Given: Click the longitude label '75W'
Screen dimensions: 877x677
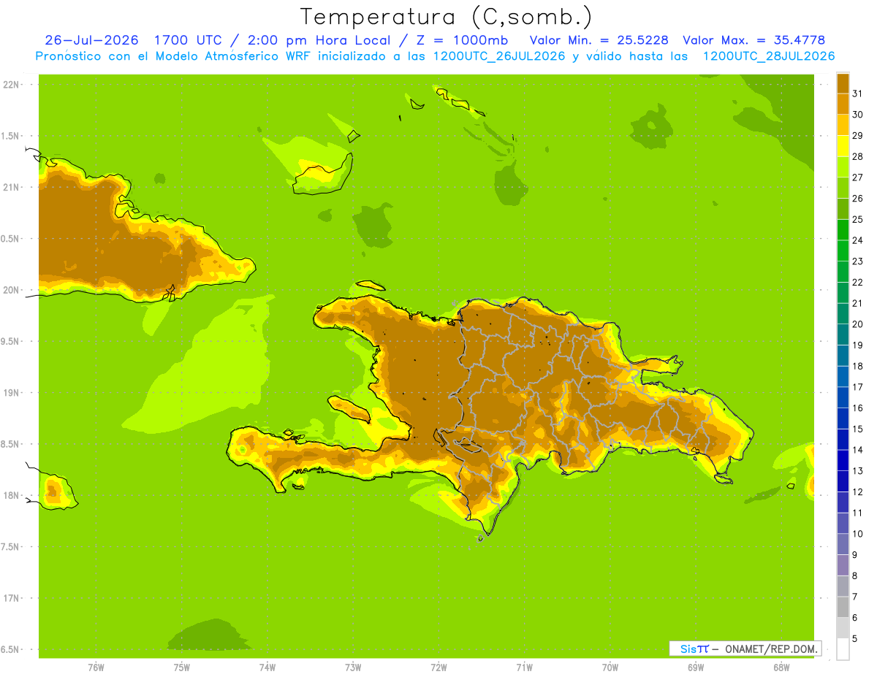Looking at the screenshot, I should (x=181, y=668).
